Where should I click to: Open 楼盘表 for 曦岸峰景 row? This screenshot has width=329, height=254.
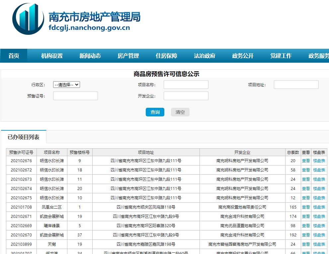point(319,226)
